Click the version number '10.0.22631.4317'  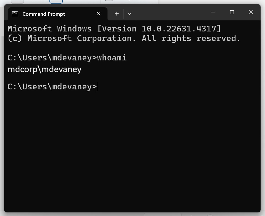click(x=179, y=29)
